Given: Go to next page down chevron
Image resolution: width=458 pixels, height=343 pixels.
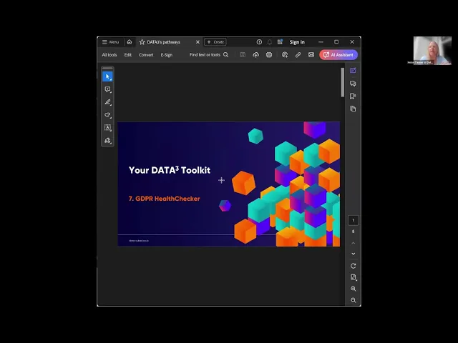Looking at the screenshot, I should tap(353, 254).
